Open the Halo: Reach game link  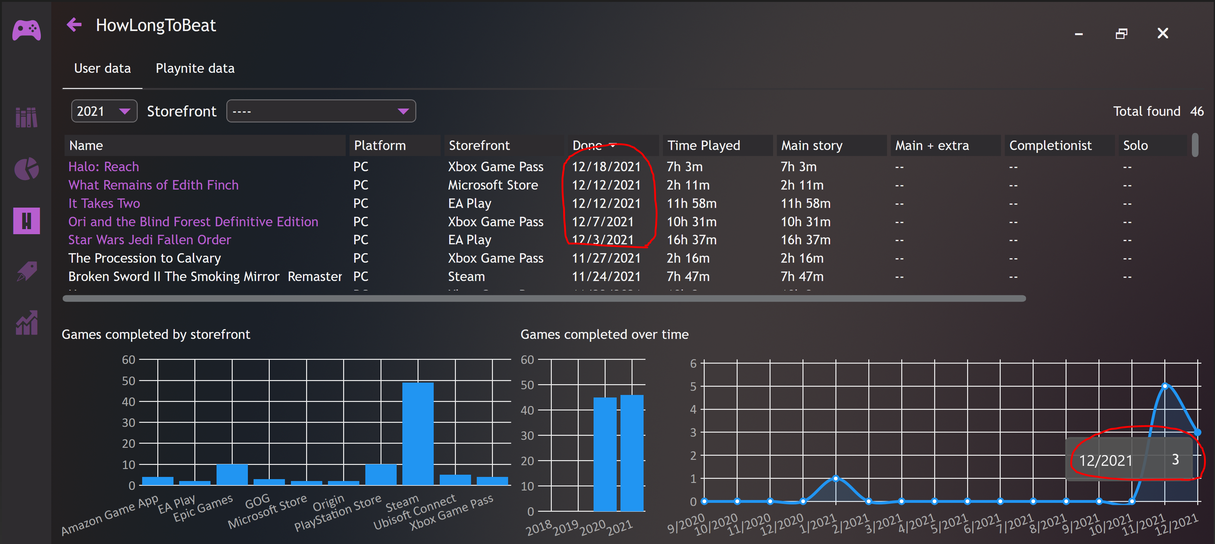point(104,167)
